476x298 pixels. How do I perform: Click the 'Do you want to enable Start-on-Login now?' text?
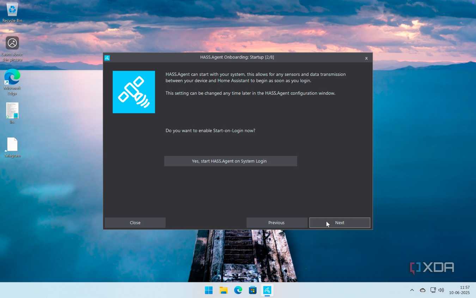tap(210, 131)
